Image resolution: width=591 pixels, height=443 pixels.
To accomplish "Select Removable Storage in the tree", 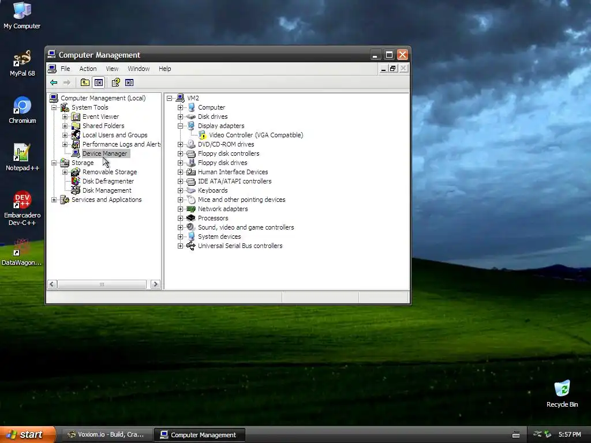I will pos(110,172).
